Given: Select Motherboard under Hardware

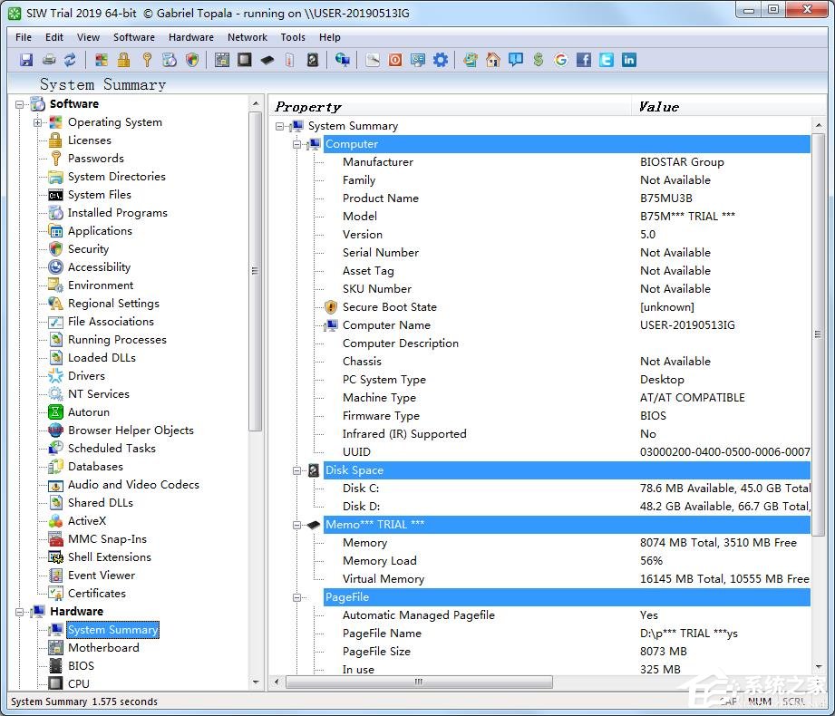Looking at the screenshot, I should coord(103,648).
